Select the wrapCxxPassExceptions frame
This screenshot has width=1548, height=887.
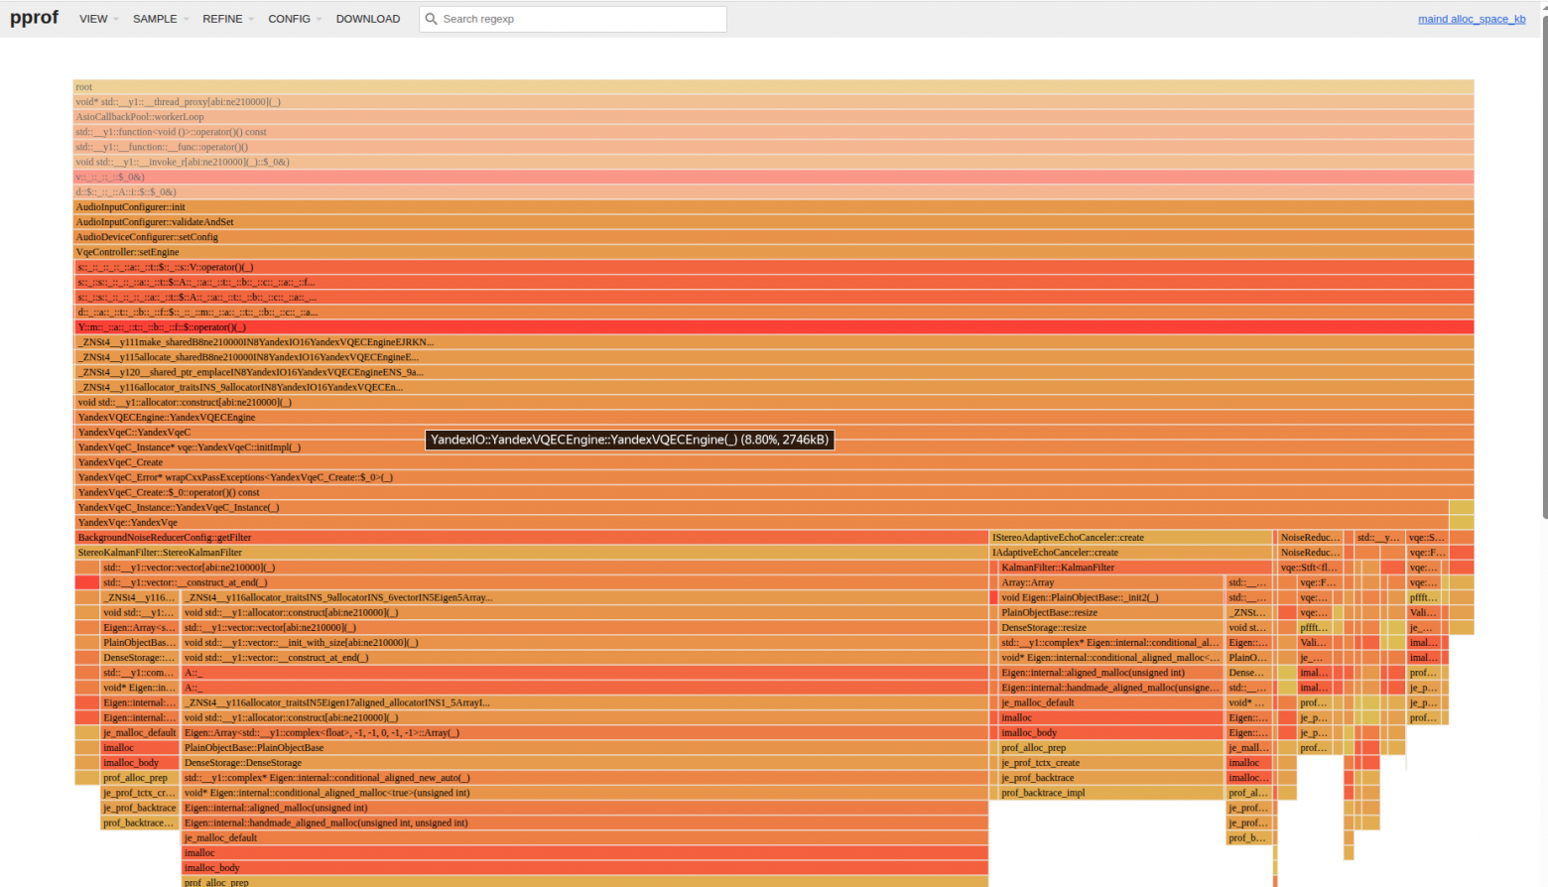[773, 477]
